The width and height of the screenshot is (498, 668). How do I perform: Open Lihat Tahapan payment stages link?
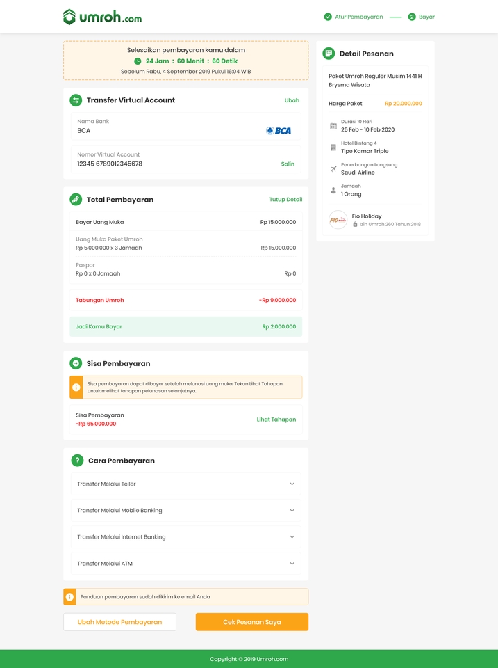[276, 419]
